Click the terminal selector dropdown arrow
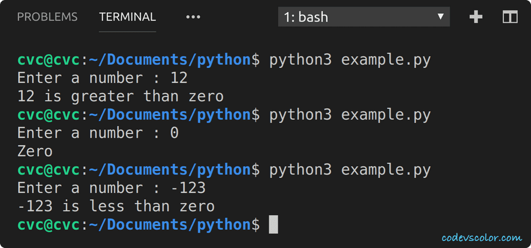The image size is (531, 248). (x=440, y=17)
